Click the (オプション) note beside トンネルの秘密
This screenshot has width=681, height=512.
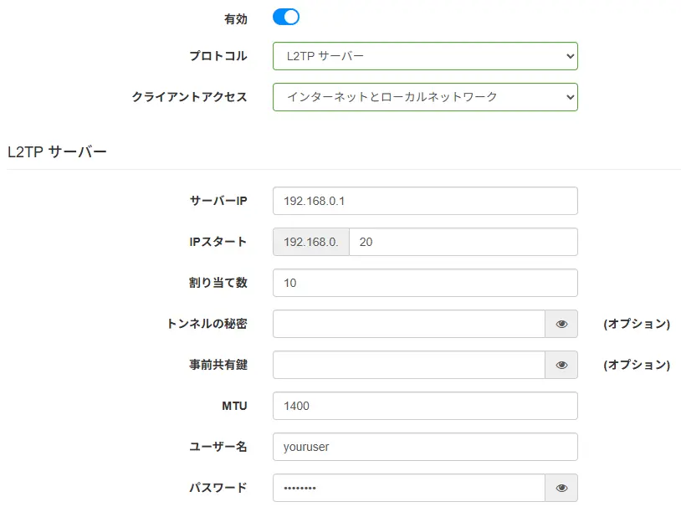click(637, 324)
